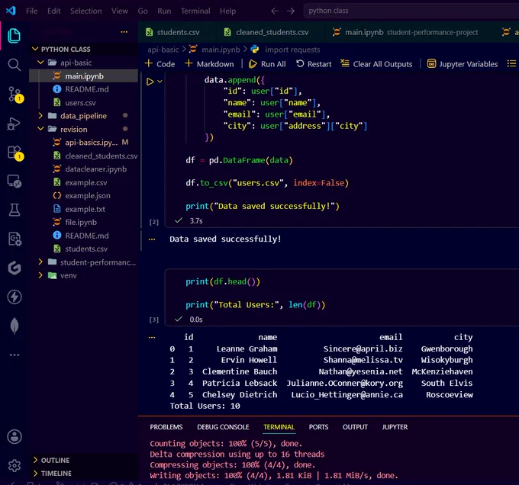Screen dimensions: 519x485
Task: Switch to cleaned_students.csv editor tab
Action: (271, 32)
